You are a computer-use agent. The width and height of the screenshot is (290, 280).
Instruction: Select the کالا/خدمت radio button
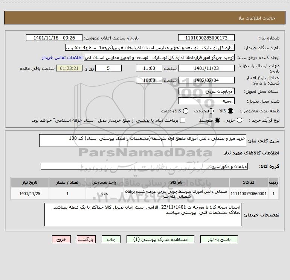point(186,111)
